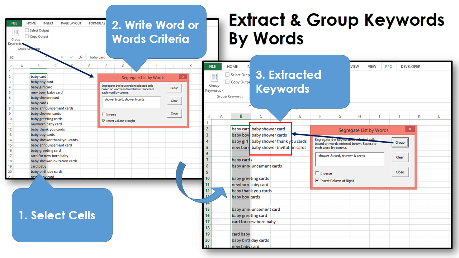Screen dimensions: 459x258
Task: Click the Clear button
Action: pos(174,101)
